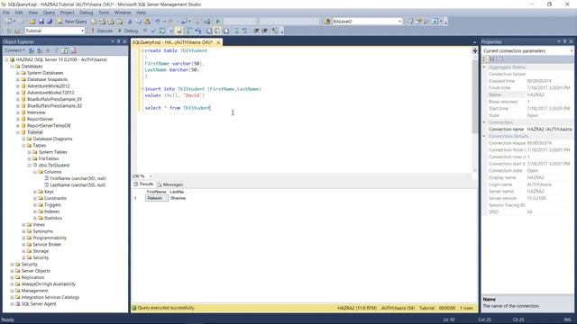Screen dimensions: 577x324
Task: Click the Disconnect icon in Object Explorer toolbar
Action: click(40, 50)
